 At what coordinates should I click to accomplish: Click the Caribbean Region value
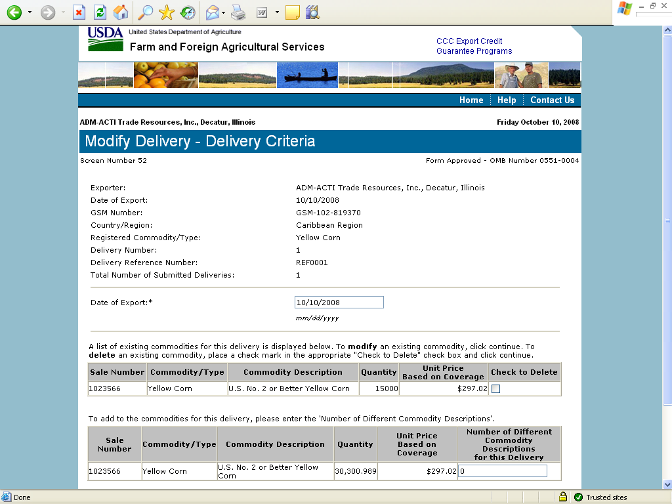tap(329, 225)
